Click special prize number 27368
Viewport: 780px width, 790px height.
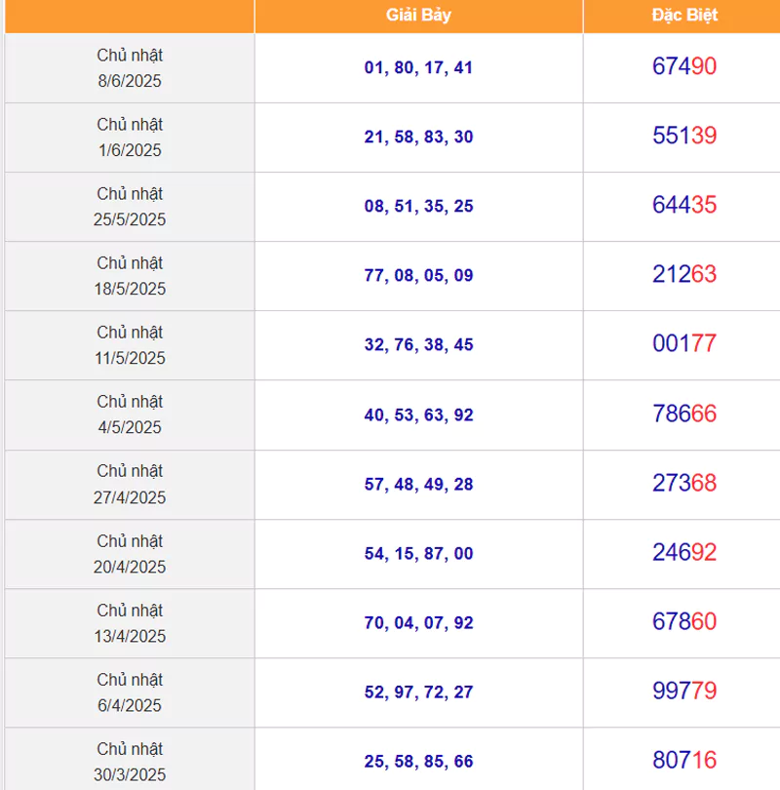(x=684, y=483)
